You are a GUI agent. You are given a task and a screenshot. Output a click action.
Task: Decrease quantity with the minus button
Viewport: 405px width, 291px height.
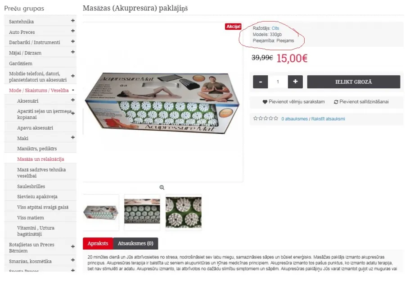[x=261, y=82]
